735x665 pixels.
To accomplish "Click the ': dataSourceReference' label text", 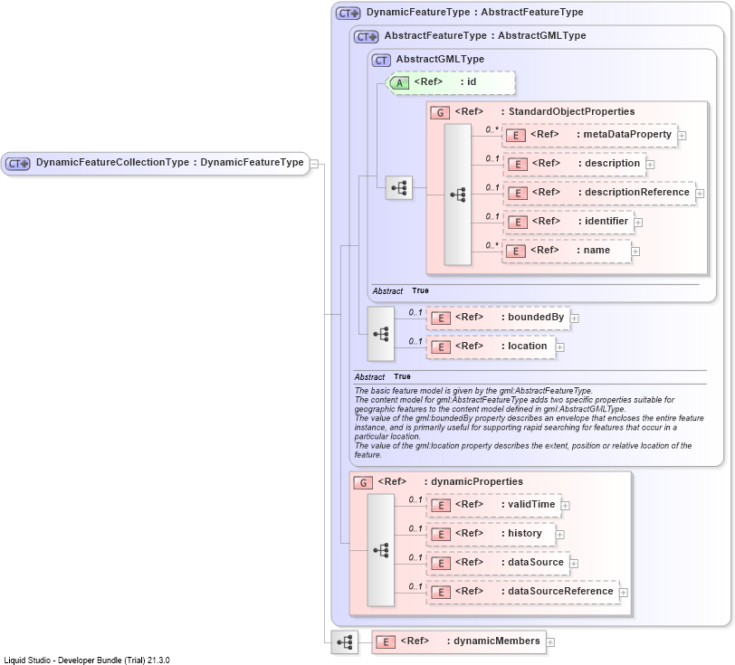I will 558,592.
